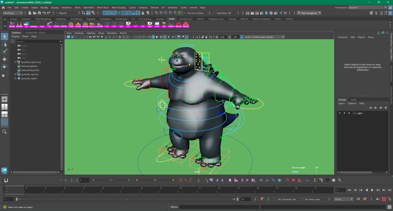Image resolution: width=393 pixels, height=211 pixels.
Task: Click the red auto keyframe toggle
Action: click(384, 199)
